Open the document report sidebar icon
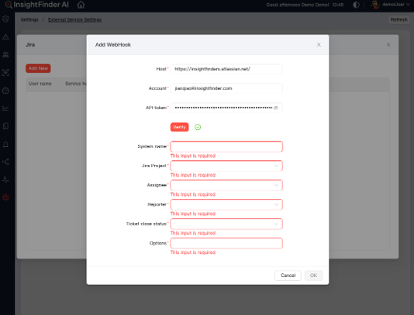 pos(5,126)
